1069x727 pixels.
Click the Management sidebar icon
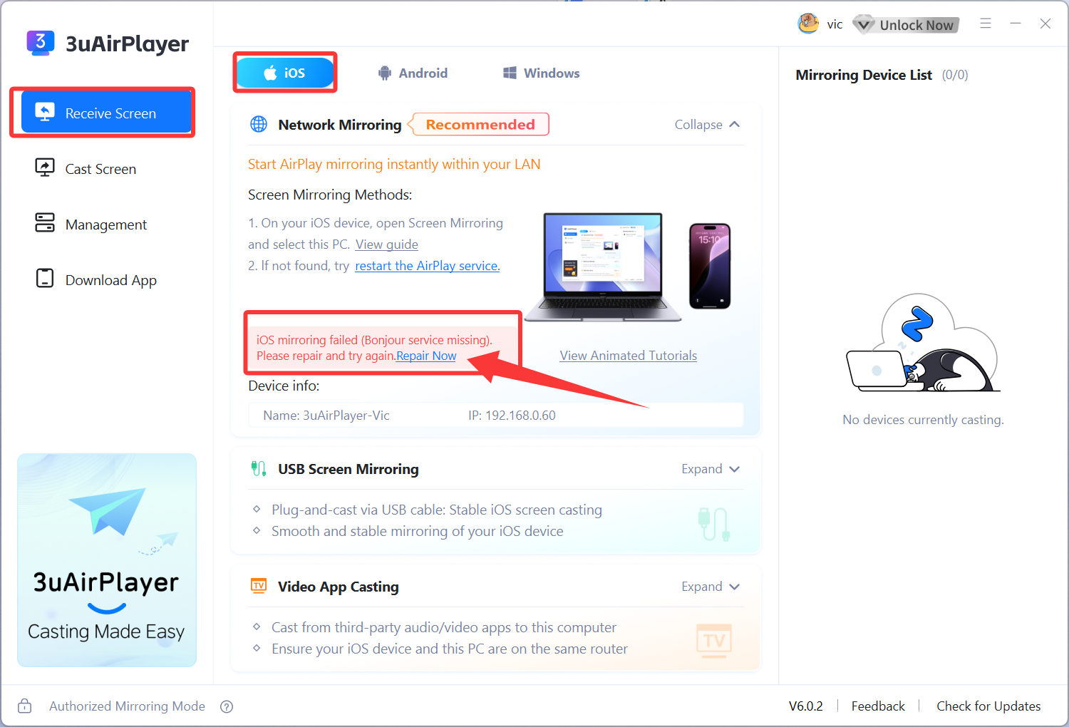click(x=45, y=224)
